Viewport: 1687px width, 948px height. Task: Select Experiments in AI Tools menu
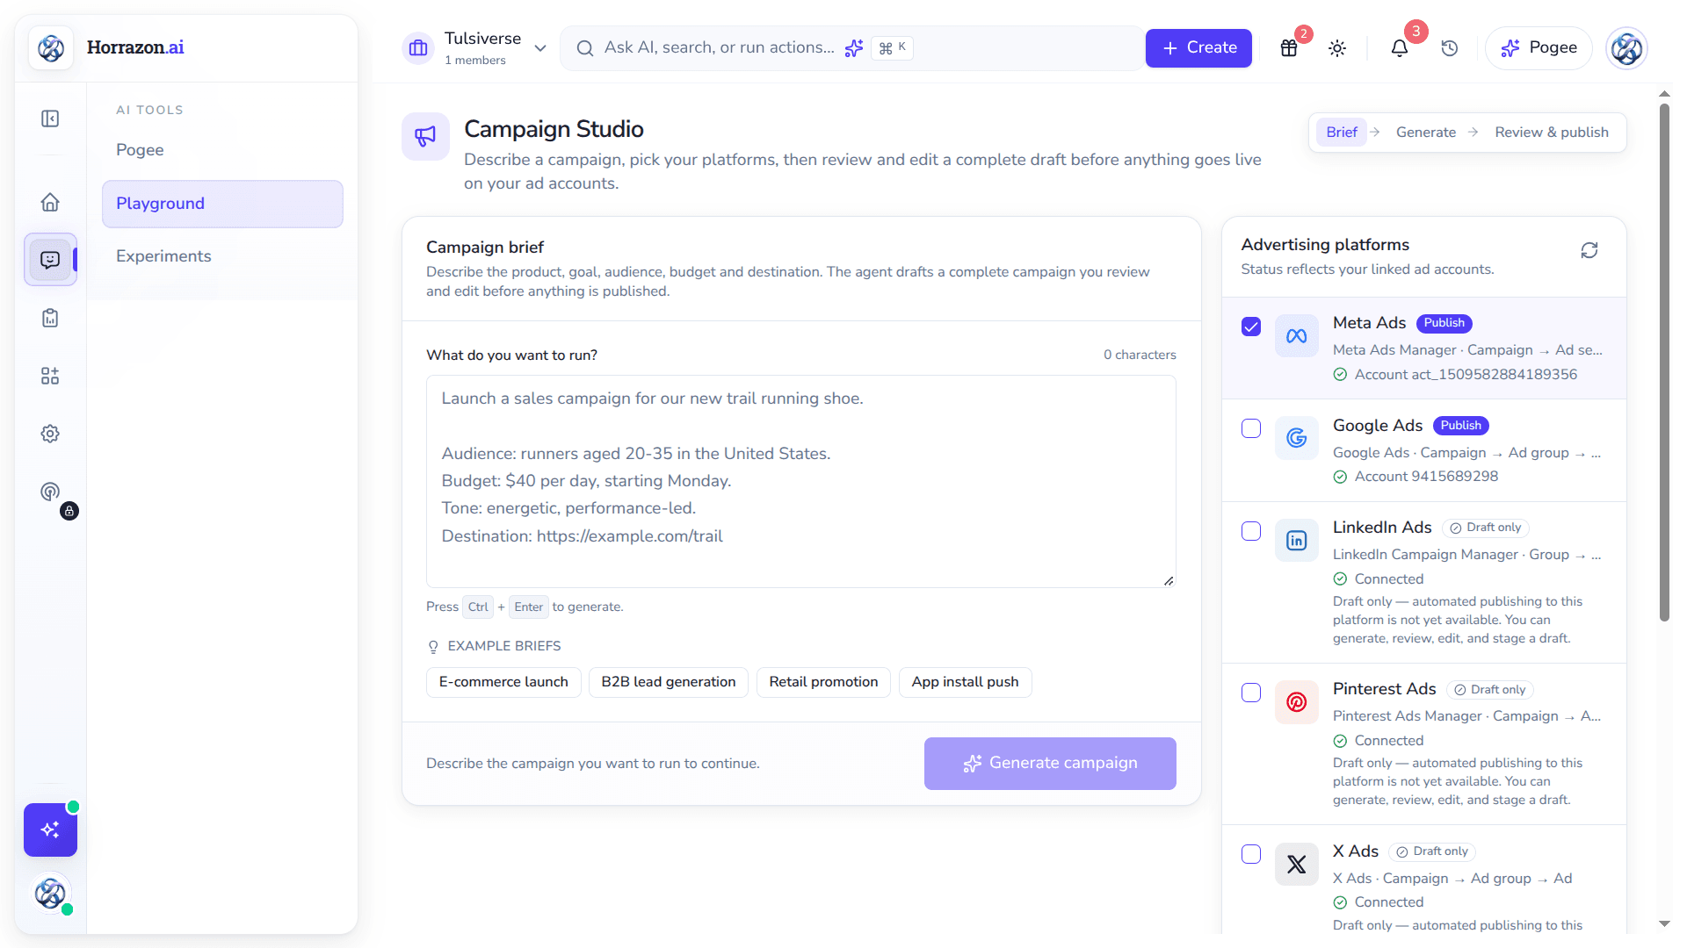tap(222, 256)
